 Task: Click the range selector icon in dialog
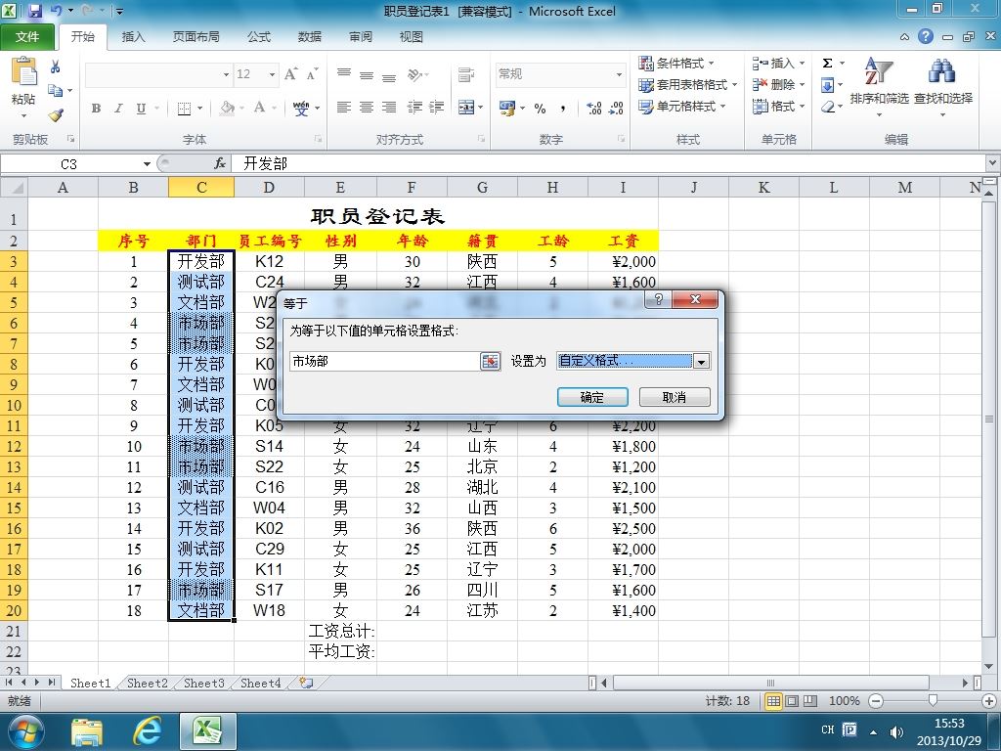[x=491, y=362]
